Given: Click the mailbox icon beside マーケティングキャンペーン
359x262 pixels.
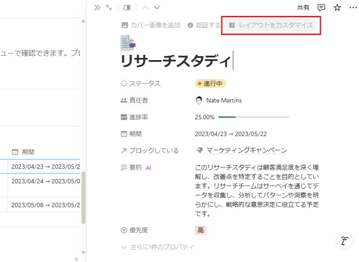Looking at the screenshot, I should coord(200,150).
